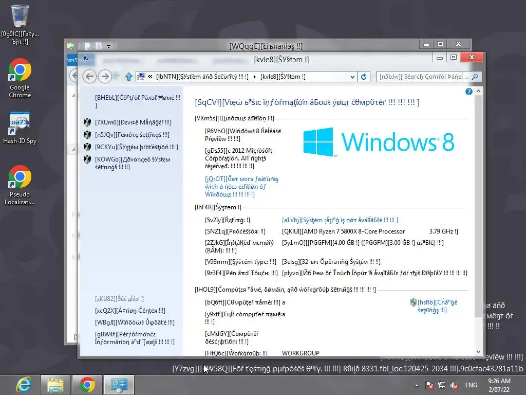Open the System protection link
526x395 pixels.
coord(137,147)
